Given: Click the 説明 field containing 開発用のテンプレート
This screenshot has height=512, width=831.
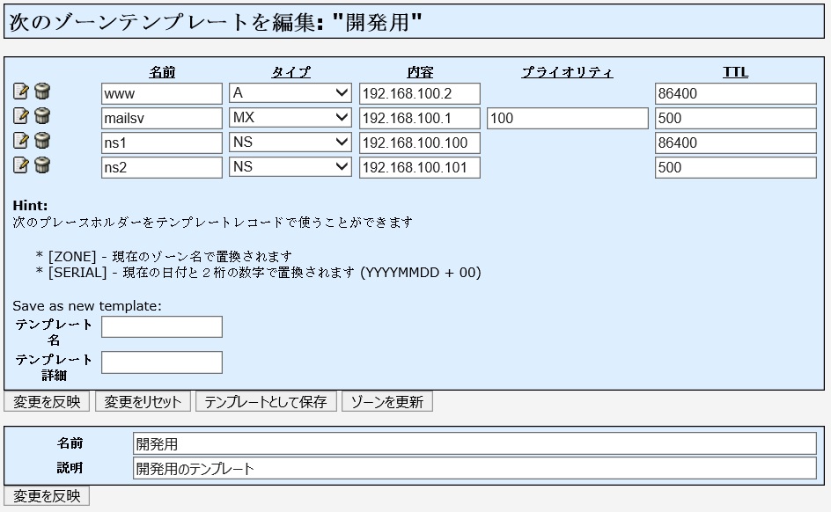Looking at the screenshot, I should [x=474, y=468].
